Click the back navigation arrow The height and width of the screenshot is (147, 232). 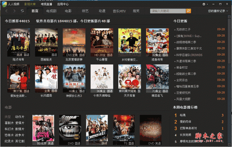7,11
